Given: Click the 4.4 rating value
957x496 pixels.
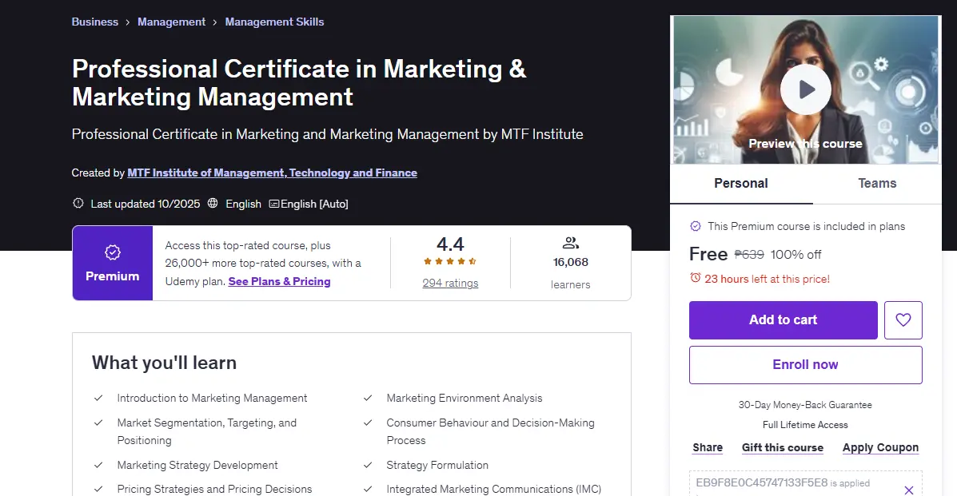Looking at the screenshot, I should pos(450,244).
